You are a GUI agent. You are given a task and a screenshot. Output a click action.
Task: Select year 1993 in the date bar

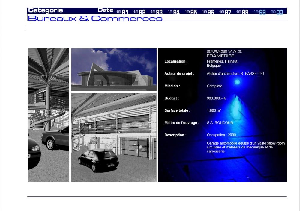pyautogui.click(x=157, y=12)
